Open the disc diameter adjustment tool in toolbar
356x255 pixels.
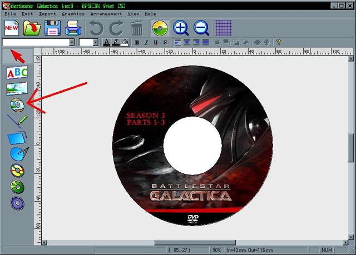click(160, 28)
